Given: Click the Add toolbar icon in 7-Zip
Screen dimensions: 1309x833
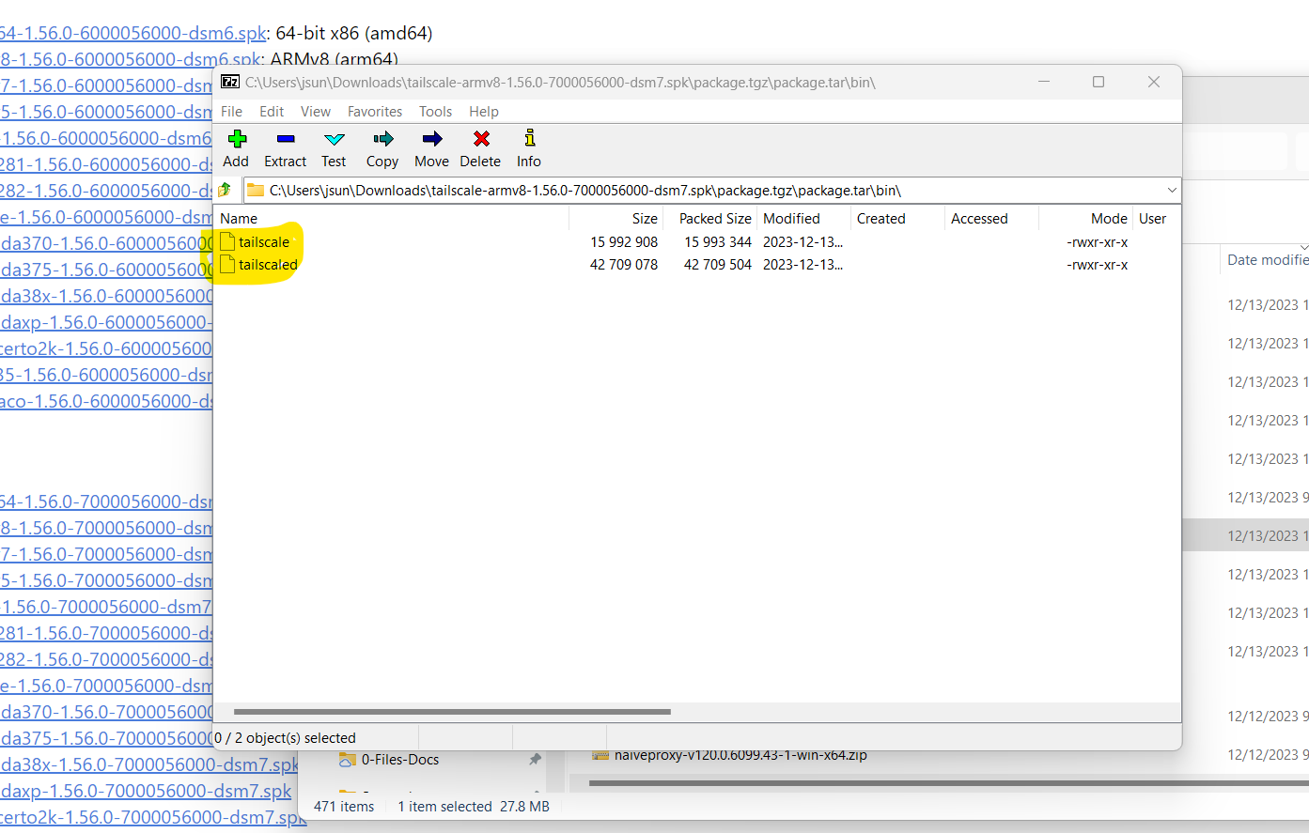Looking at the screenshot, I should coord(237,139).
